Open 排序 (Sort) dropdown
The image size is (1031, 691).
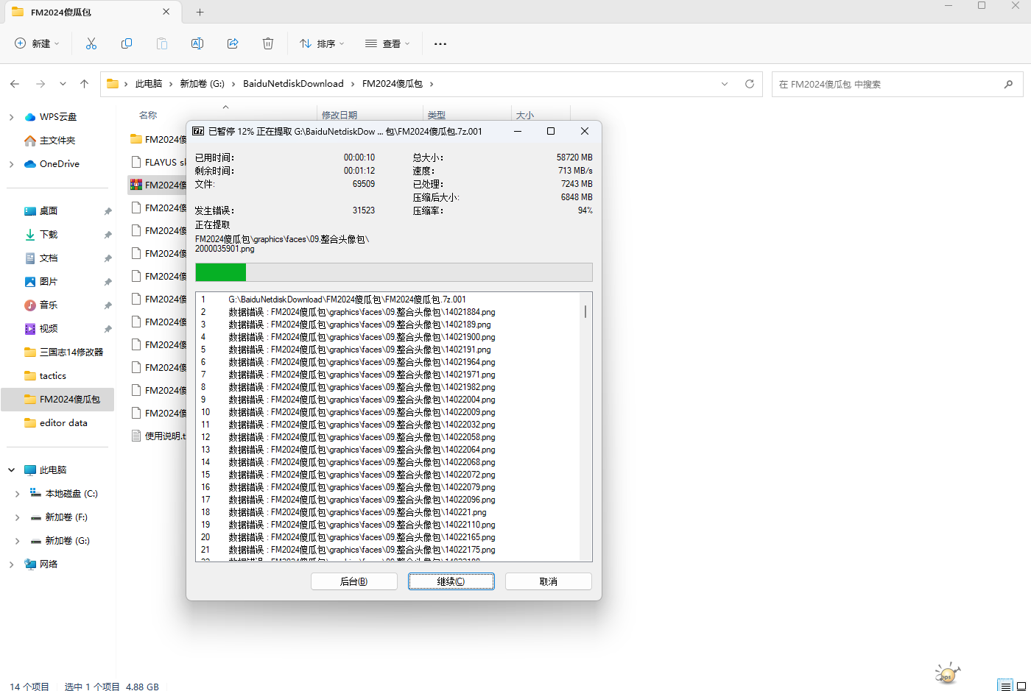click(322, 44)
